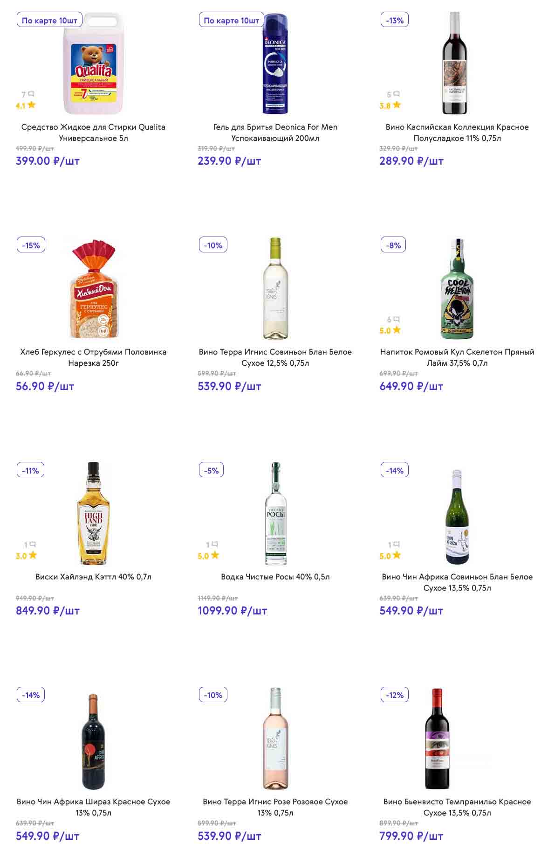This screenshot has width=548, height=844.
Task: Click the -15% badge on Геркулес bread
Action: click(x=31, y=245)
